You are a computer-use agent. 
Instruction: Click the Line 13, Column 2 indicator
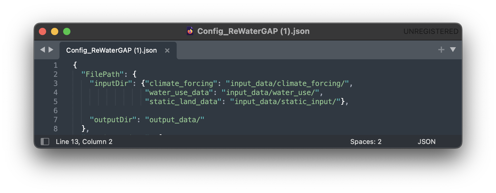click(84, 142)
